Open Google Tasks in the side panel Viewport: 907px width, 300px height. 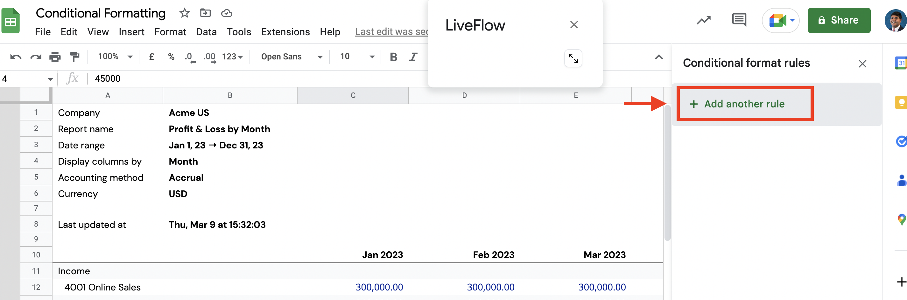pos(901,141)
